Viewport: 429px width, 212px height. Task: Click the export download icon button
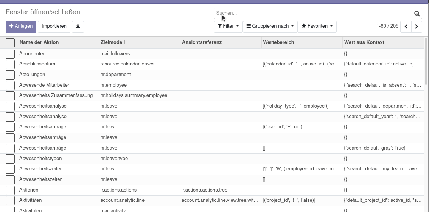[x=78, y=26]
